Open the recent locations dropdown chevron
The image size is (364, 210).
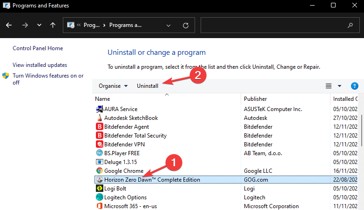(x=39, y=25)
